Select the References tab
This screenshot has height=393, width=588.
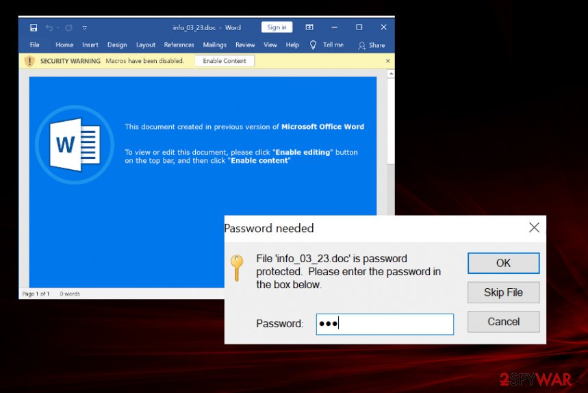[x=179, y=45]
